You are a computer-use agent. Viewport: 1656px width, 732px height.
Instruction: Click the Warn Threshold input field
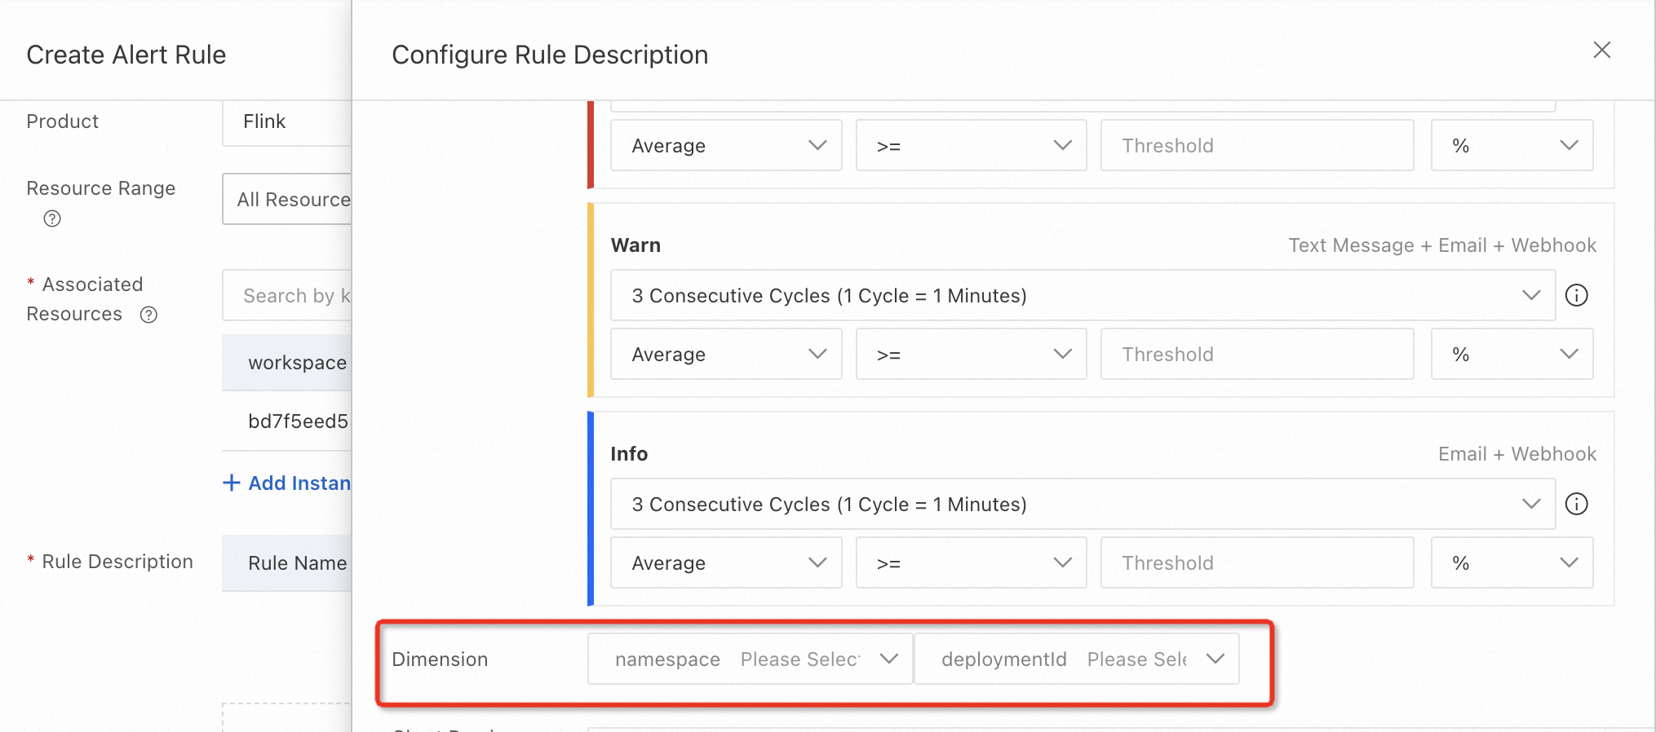[x=1256, y=354]
